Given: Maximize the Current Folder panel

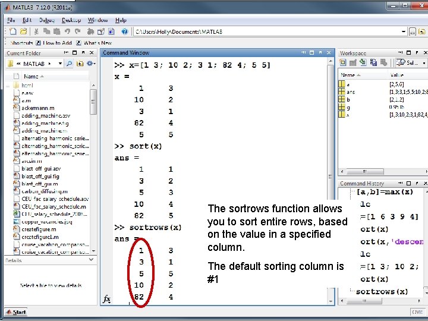Looking at the screenshot, I should pyautogui.click(x=74, y=53).
